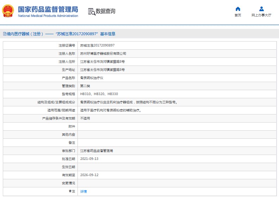Click the pin icon beside 注
Screen dimensions: 279x199
[x=70, y=191]
